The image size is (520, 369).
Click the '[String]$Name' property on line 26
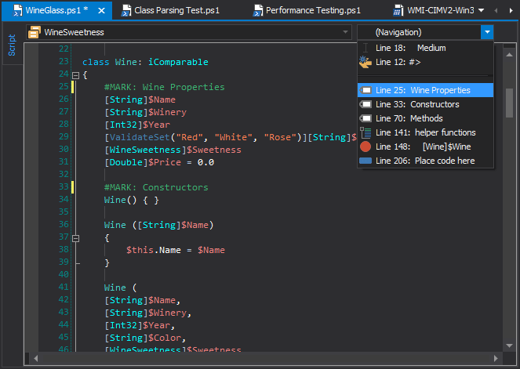(140, 99)
